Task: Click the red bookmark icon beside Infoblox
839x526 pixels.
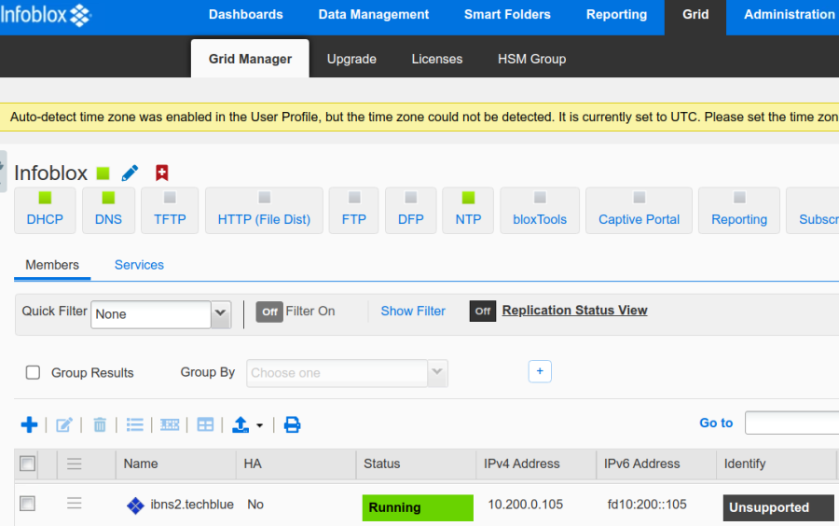Action: [x=161, y=173]
